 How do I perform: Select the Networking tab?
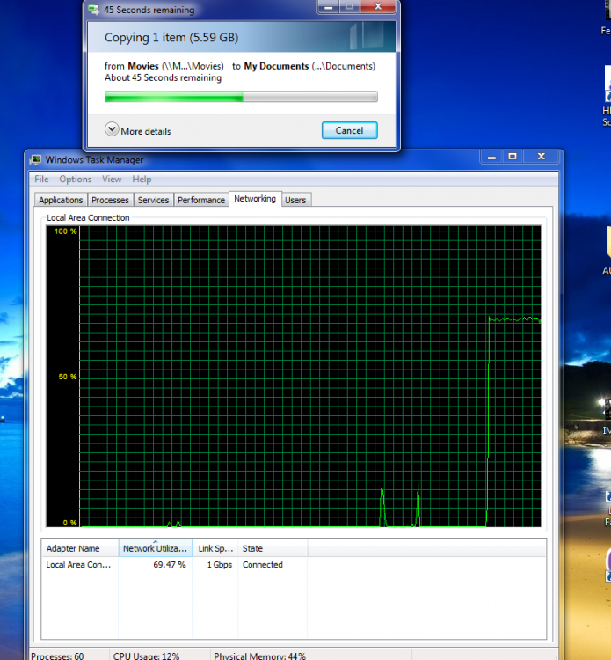(x=255, y=199)
